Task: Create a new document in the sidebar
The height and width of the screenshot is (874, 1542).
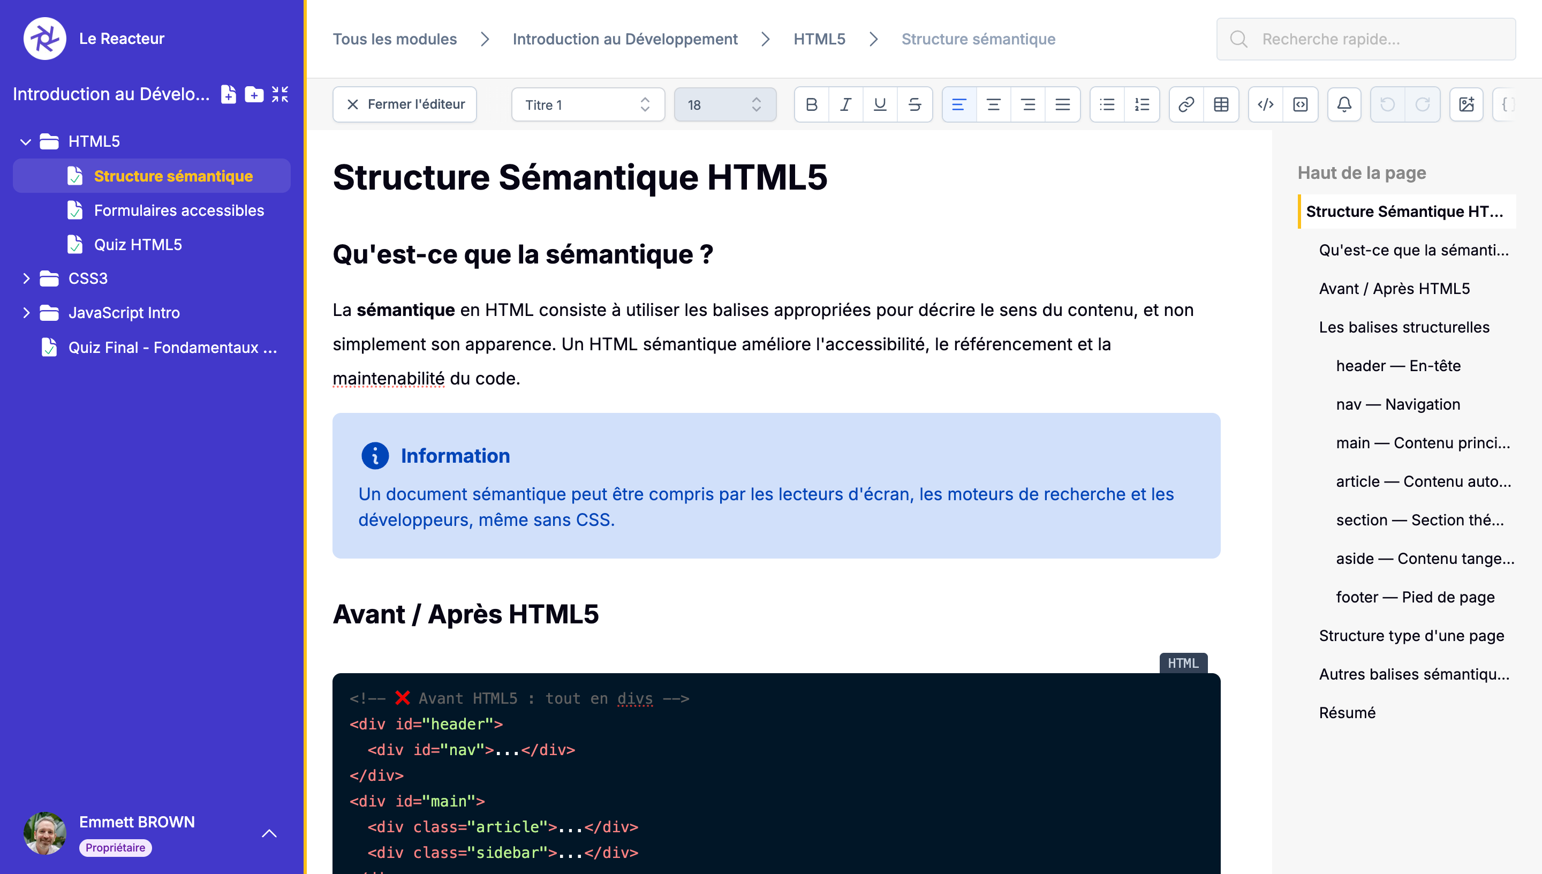Action: click(229, 94)
